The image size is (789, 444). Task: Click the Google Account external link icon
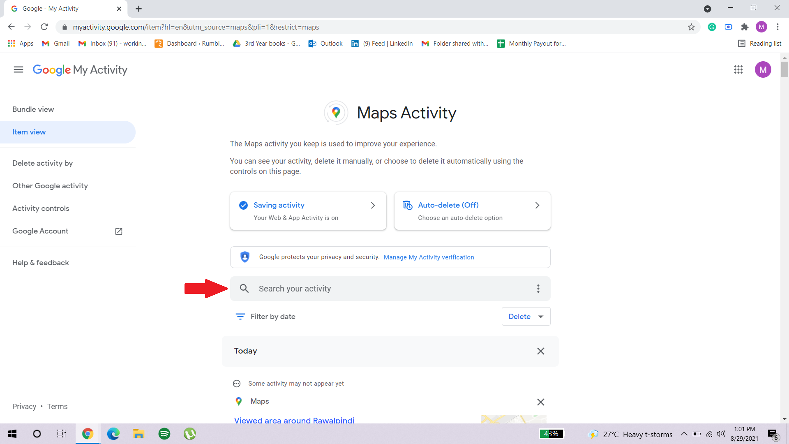tap(119, 231)
